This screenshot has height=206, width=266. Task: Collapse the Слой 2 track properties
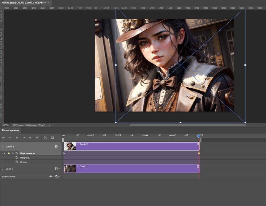pos(3,146)
